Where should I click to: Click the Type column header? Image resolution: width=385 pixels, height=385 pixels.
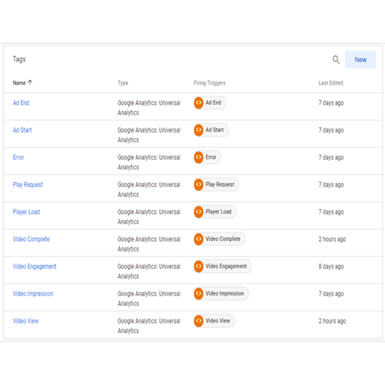pos(123,83)
